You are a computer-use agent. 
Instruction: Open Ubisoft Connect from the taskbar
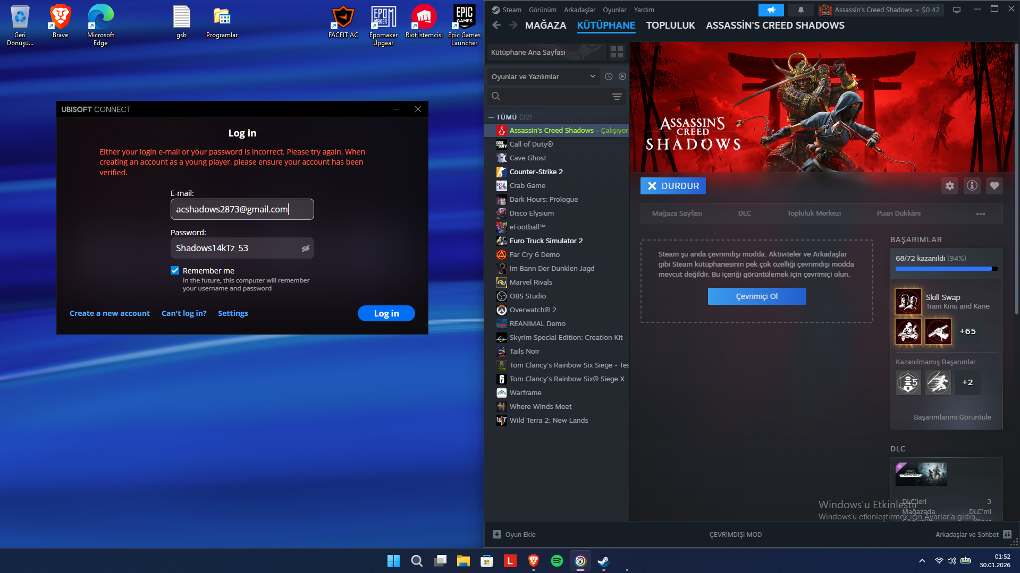[x=580, y=561]
